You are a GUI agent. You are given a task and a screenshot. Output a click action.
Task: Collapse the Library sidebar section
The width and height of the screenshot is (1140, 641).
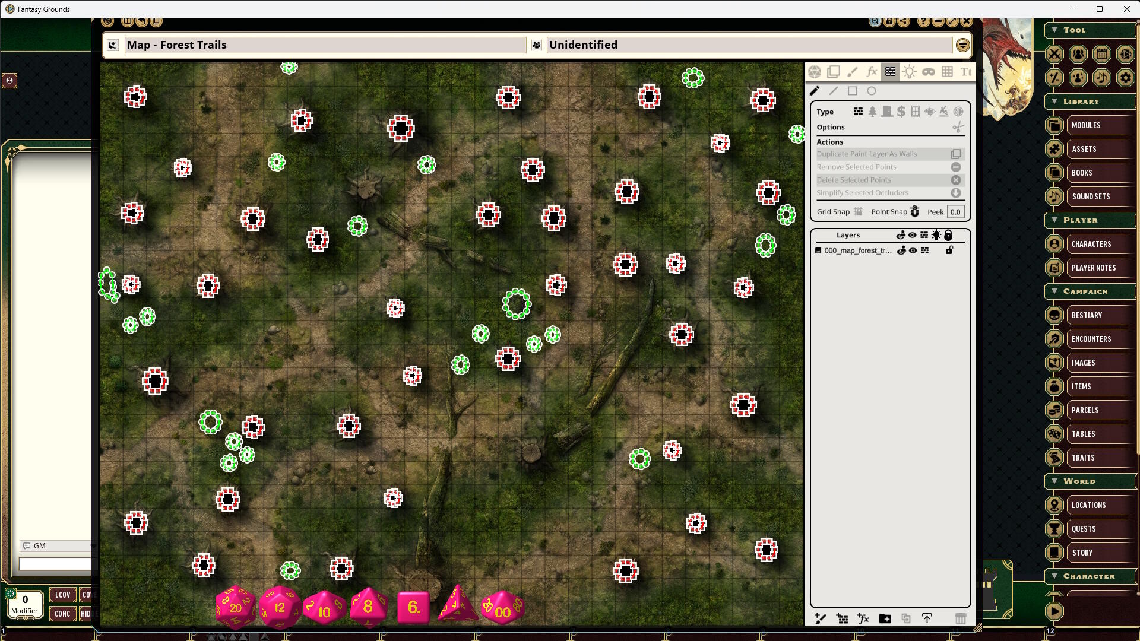pos(1054,101)
